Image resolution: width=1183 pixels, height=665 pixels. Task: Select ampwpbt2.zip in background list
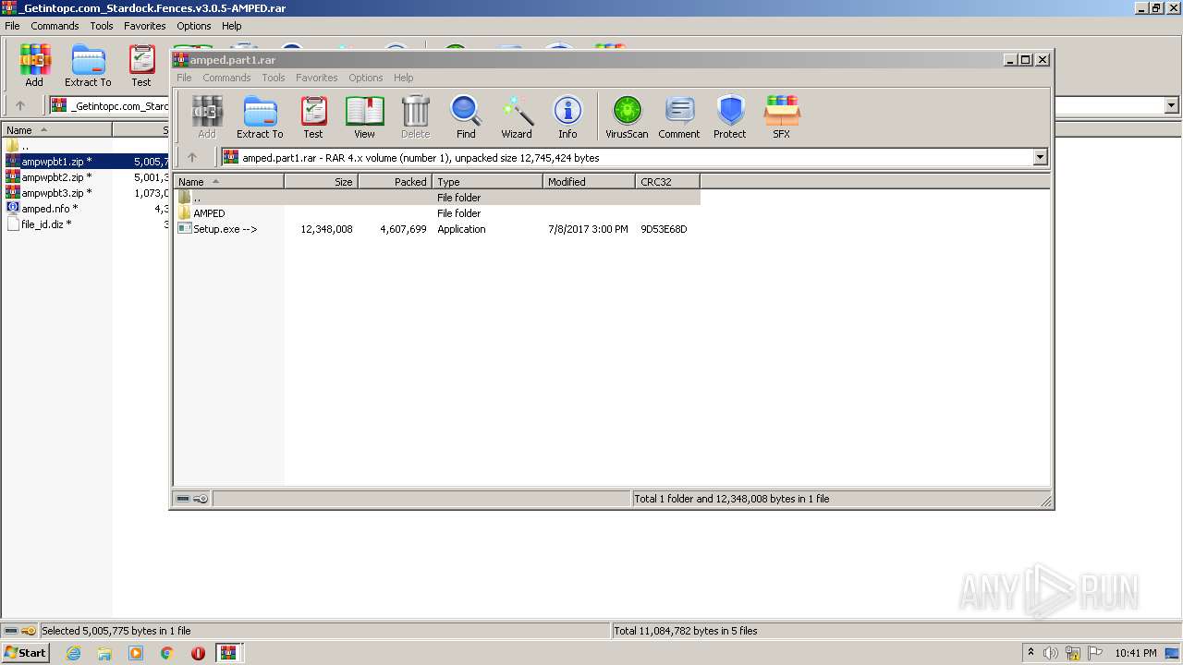[86, 177]
